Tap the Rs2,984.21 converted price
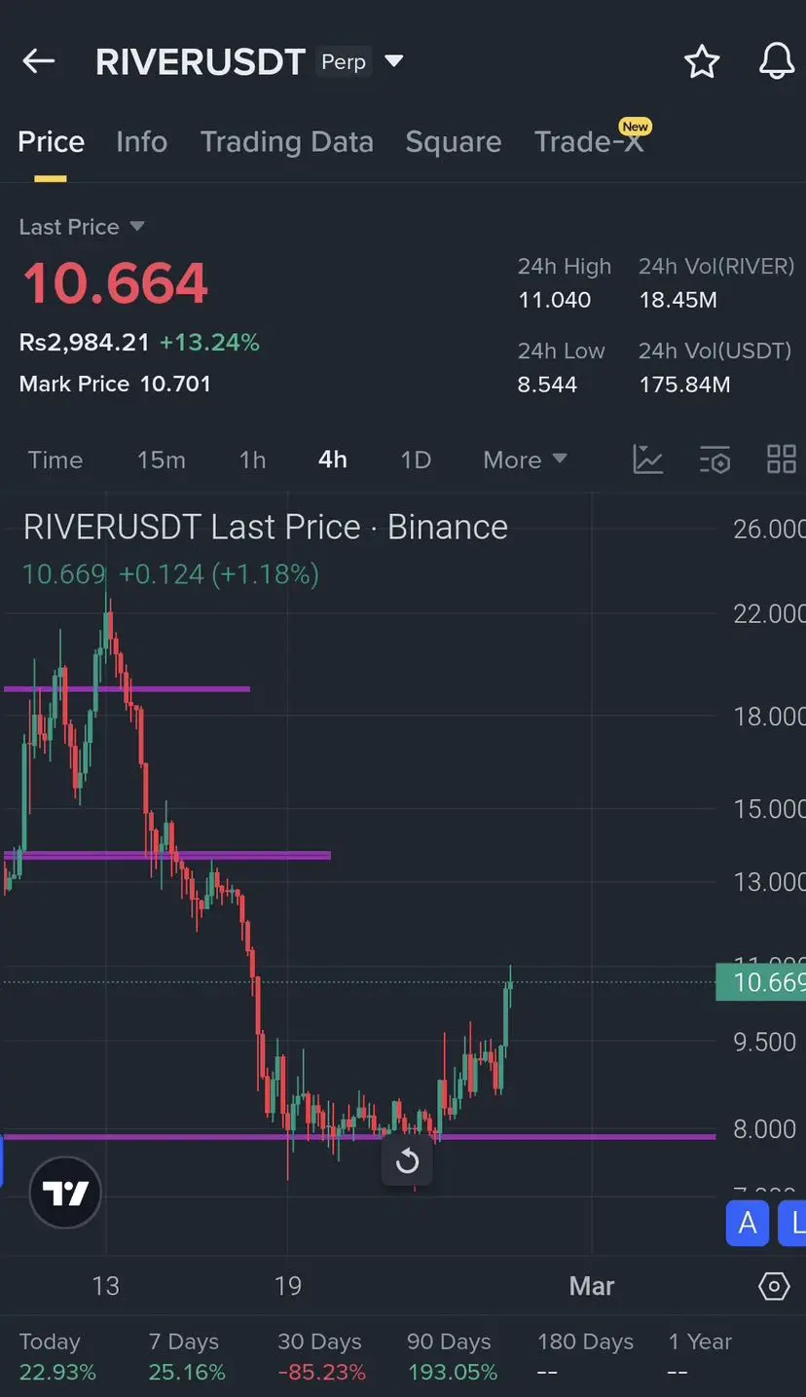This screenshot has height=1397, width=806. 85,343
